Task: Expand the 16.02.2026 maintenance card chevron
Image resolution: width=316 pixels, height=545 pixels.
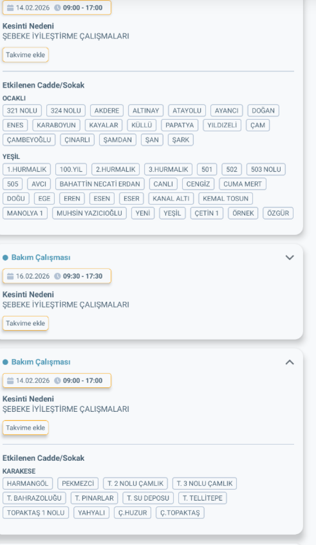Action: 289,258
